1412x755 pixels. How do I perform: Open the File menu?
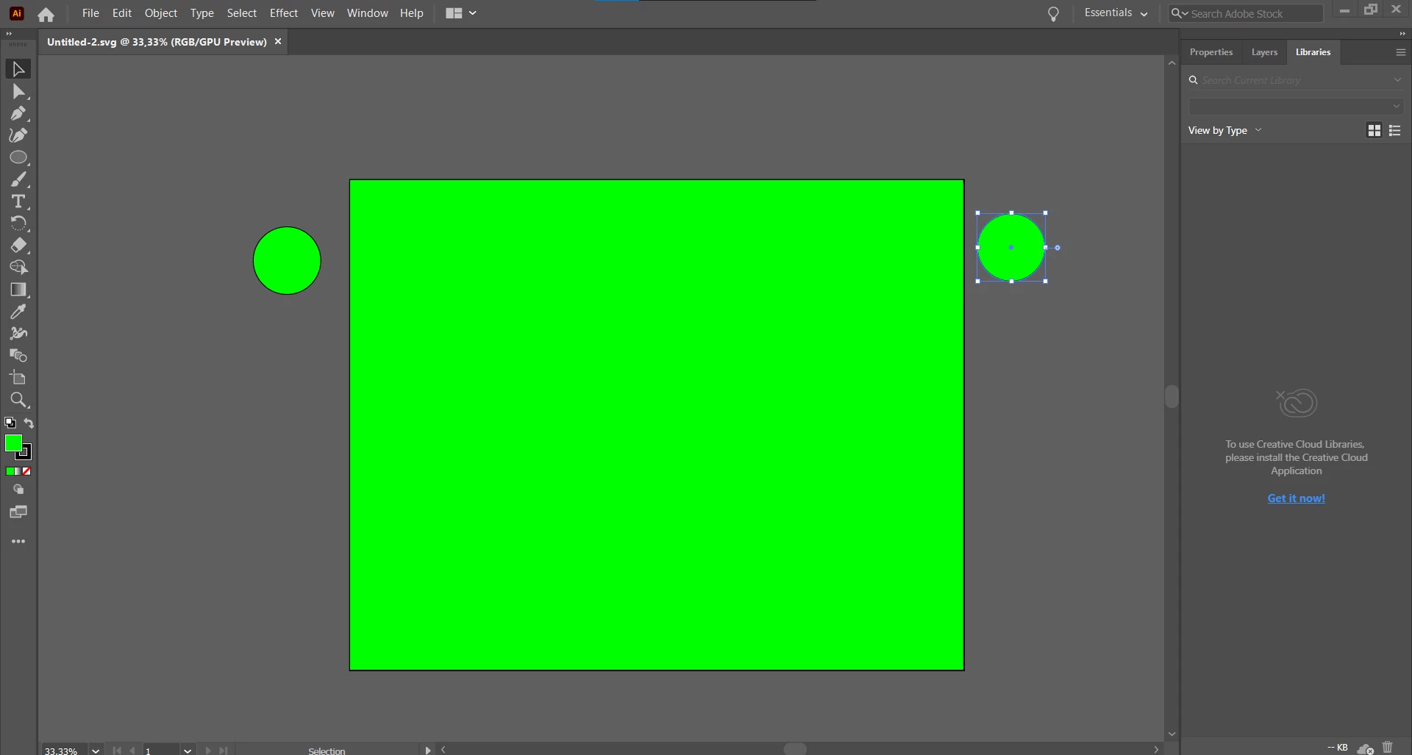click(x=90, y=13)
